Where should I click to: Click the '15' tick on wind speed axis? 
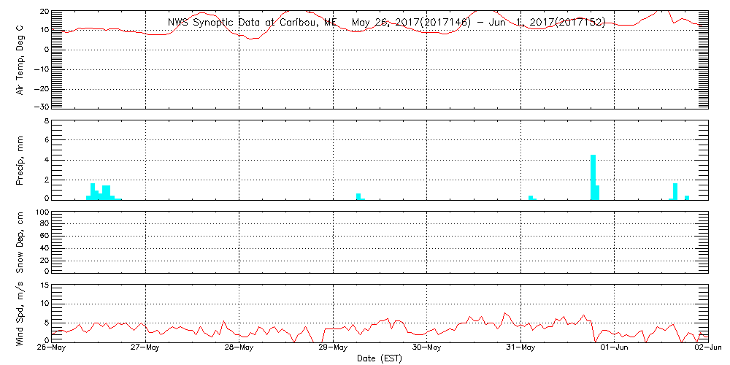tap(45, 286)
